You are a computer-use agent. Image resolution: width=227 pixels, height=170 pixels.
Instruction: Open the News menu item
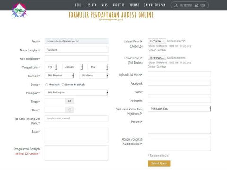click(105, 5)
